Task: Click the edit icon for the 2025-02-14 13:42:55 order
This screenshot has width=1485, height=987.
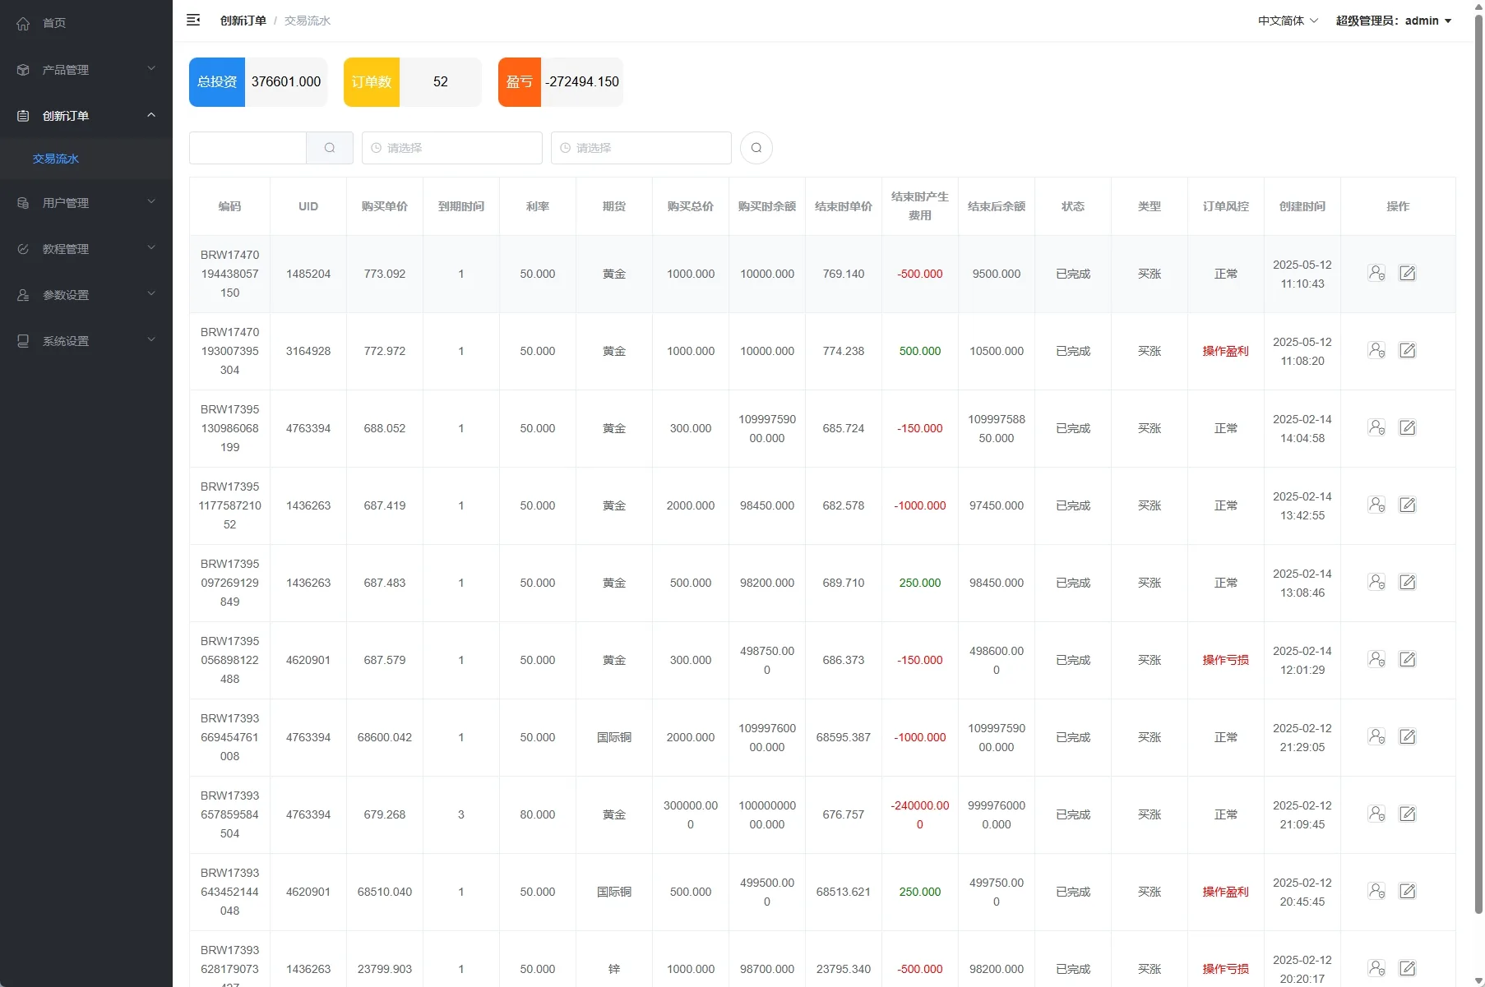Action: [1407, 505]
